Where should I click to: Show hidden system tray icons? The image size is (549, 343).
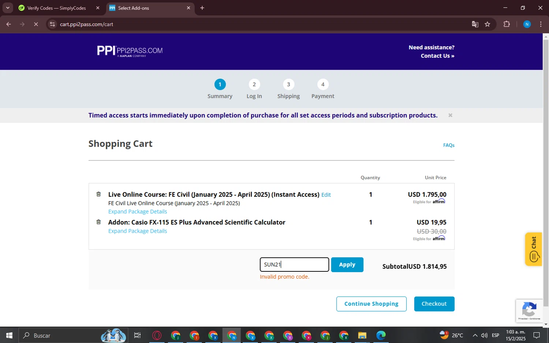[475, 335]
